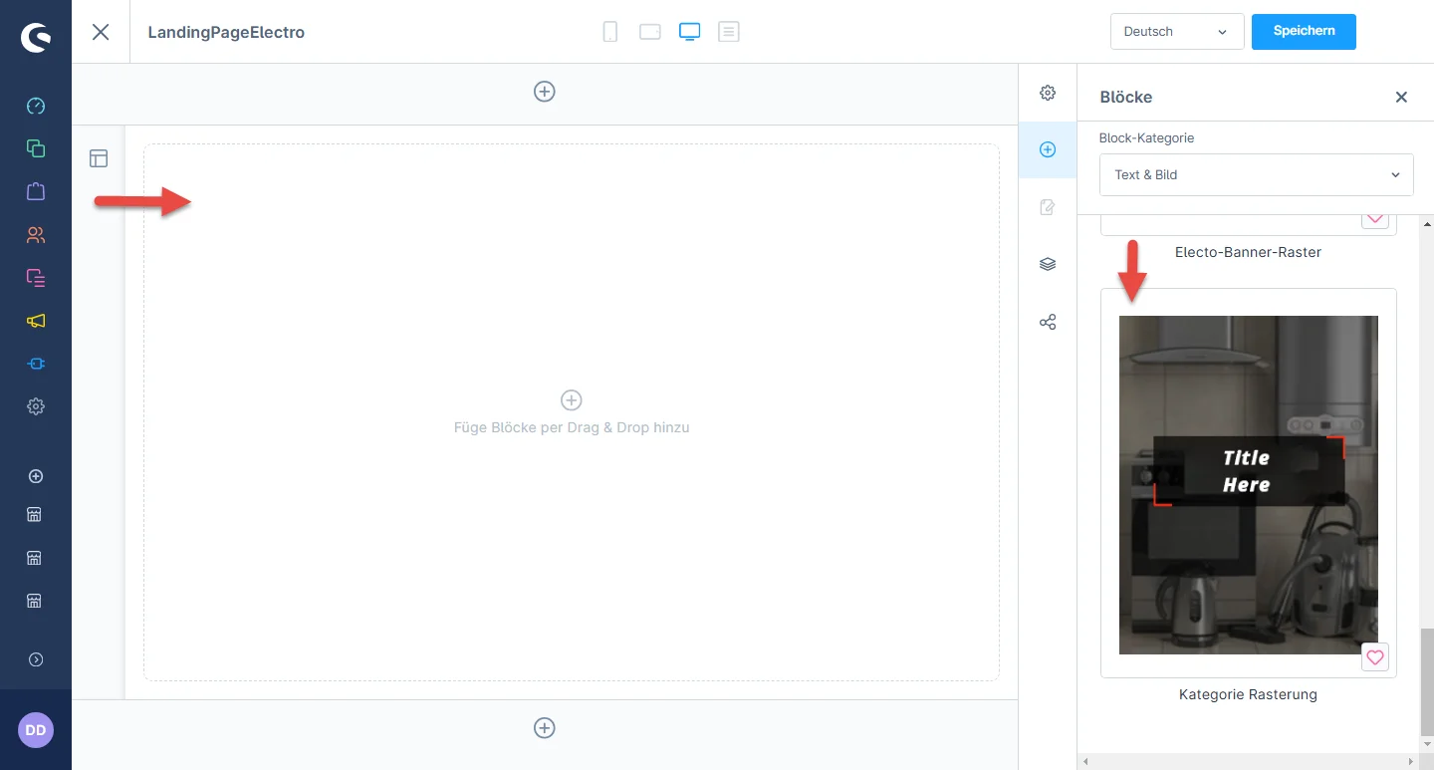Viewport: 1434px width, 770px height.
Task: Open the section layout icon
Action: [x=99, y=158]
